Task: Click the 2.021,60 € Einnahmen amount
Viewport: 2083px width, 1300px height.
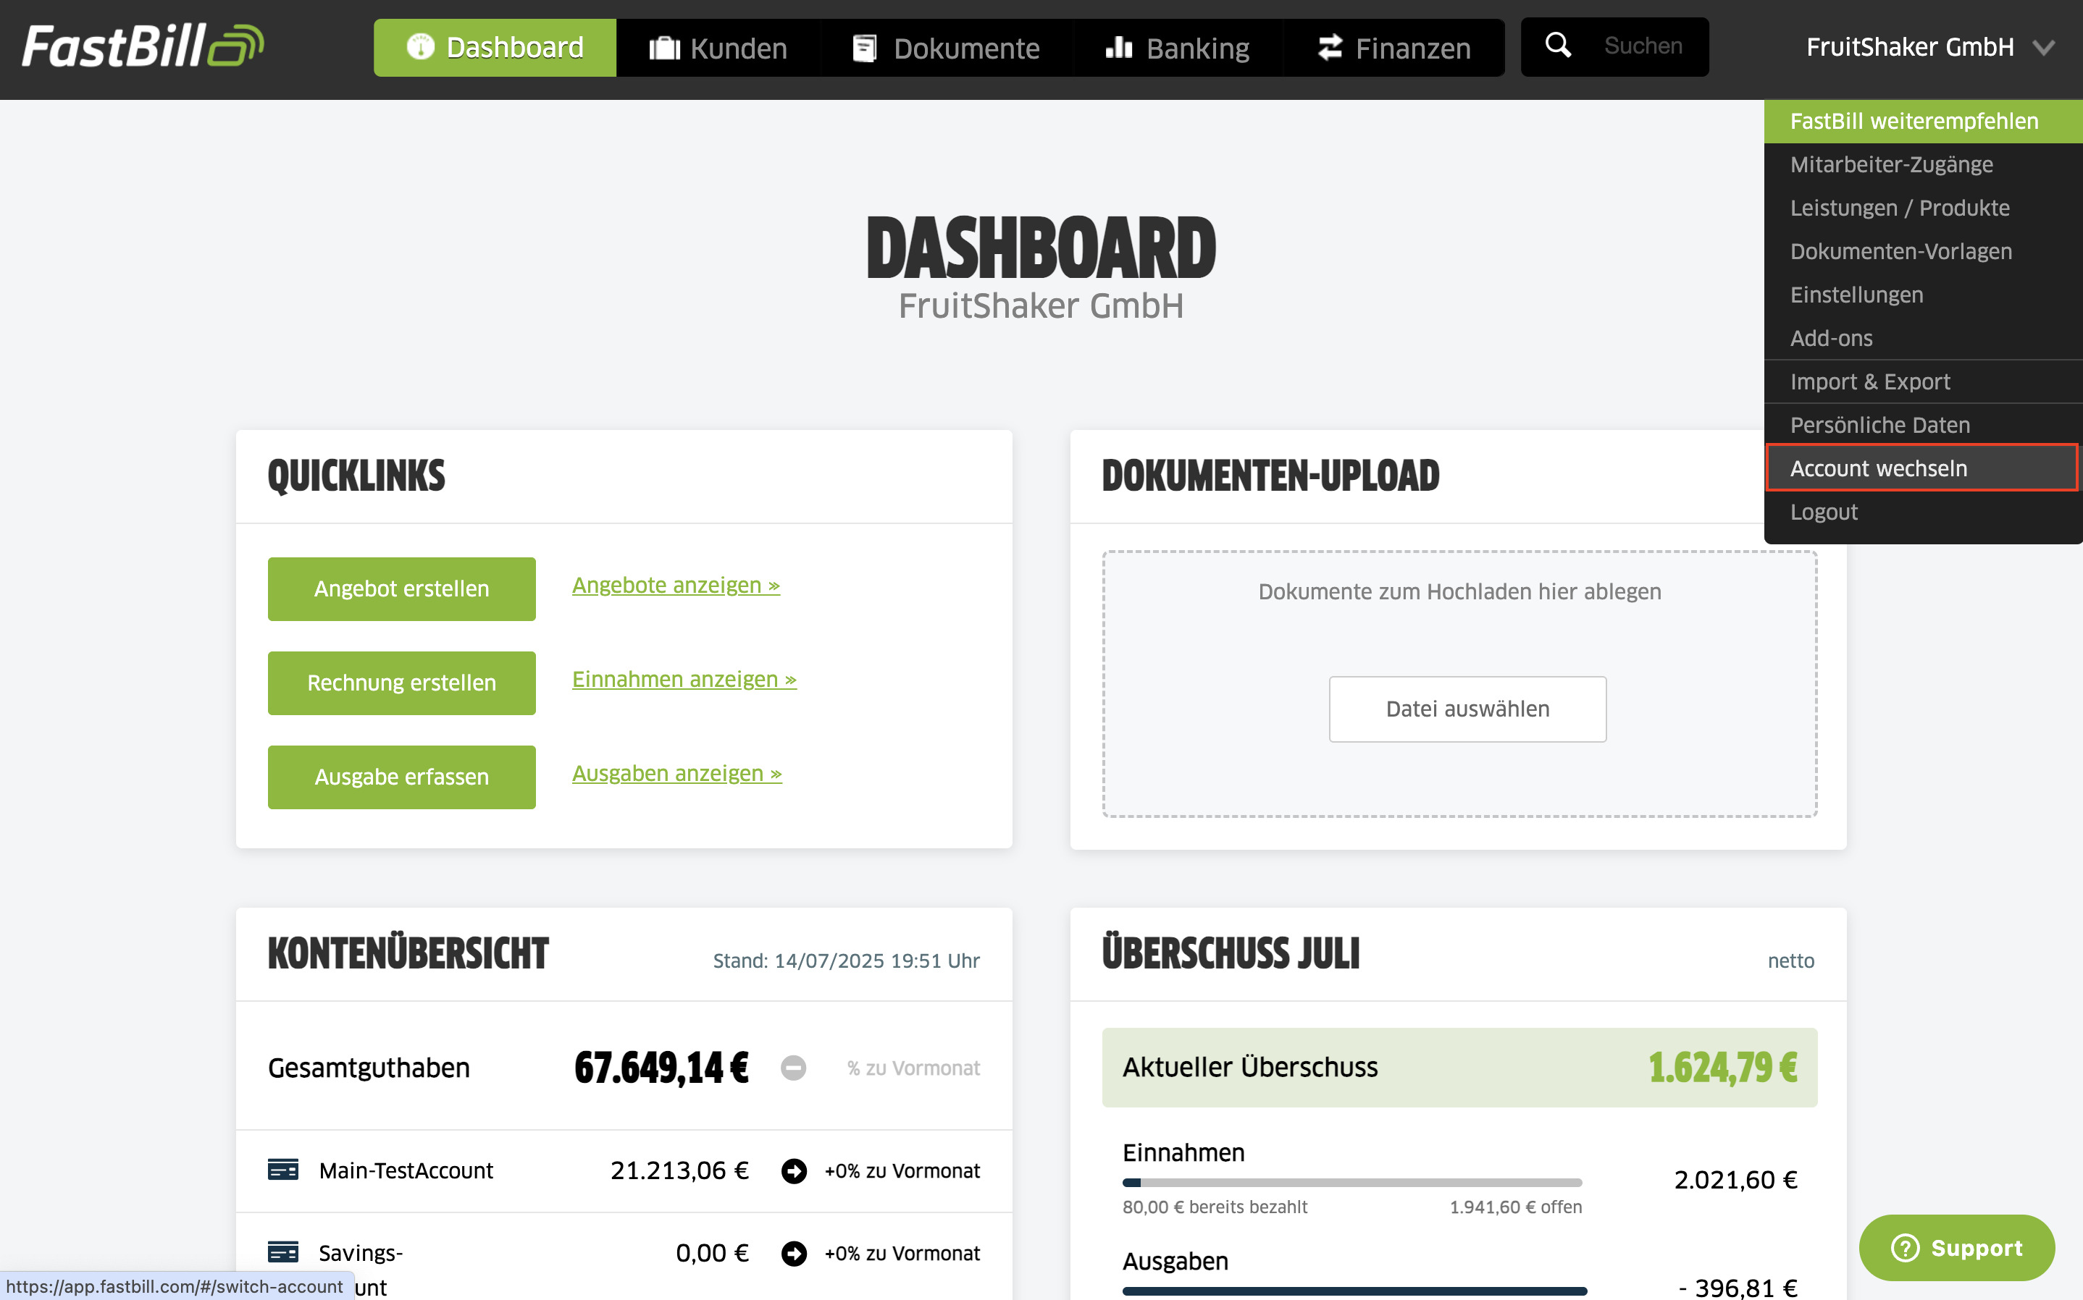Action: point(1735,1180)
